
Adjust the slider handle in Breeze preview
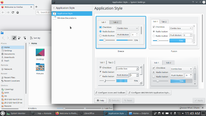[105, 40]
